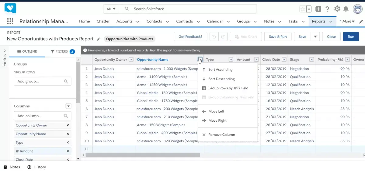Remove the Type column from the outline
Image resolution: width=365 pixels, height=171 pixels.
pos(68,142)
